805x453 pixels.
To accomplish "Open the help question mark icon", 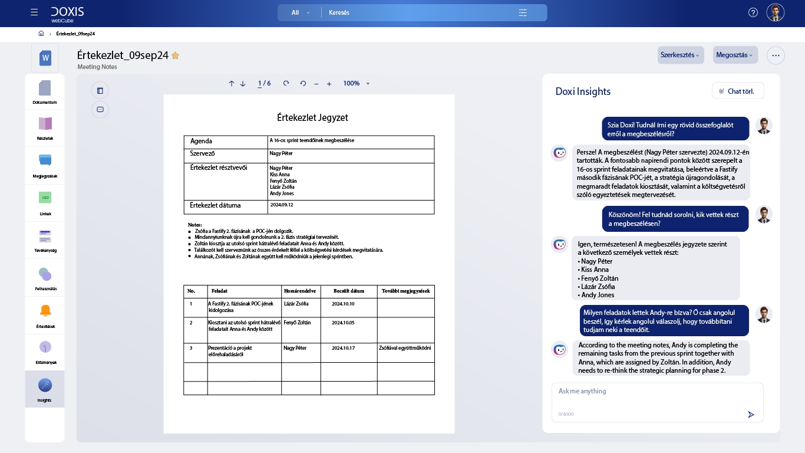I will 753,12.
